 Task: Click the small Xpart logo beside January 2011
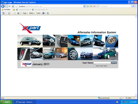pyautogui.click(x=26, y=64)
